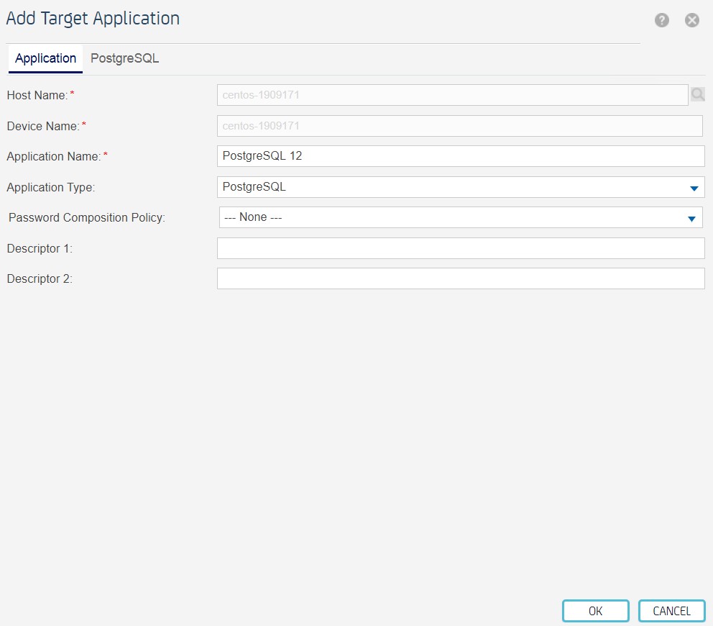Focus the Application Name field

point(461,156)
